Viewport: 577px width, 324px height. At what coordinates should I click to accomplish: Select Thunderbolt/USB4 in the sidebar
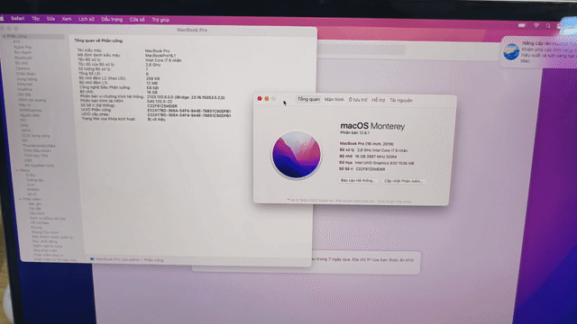coord(39,146)
